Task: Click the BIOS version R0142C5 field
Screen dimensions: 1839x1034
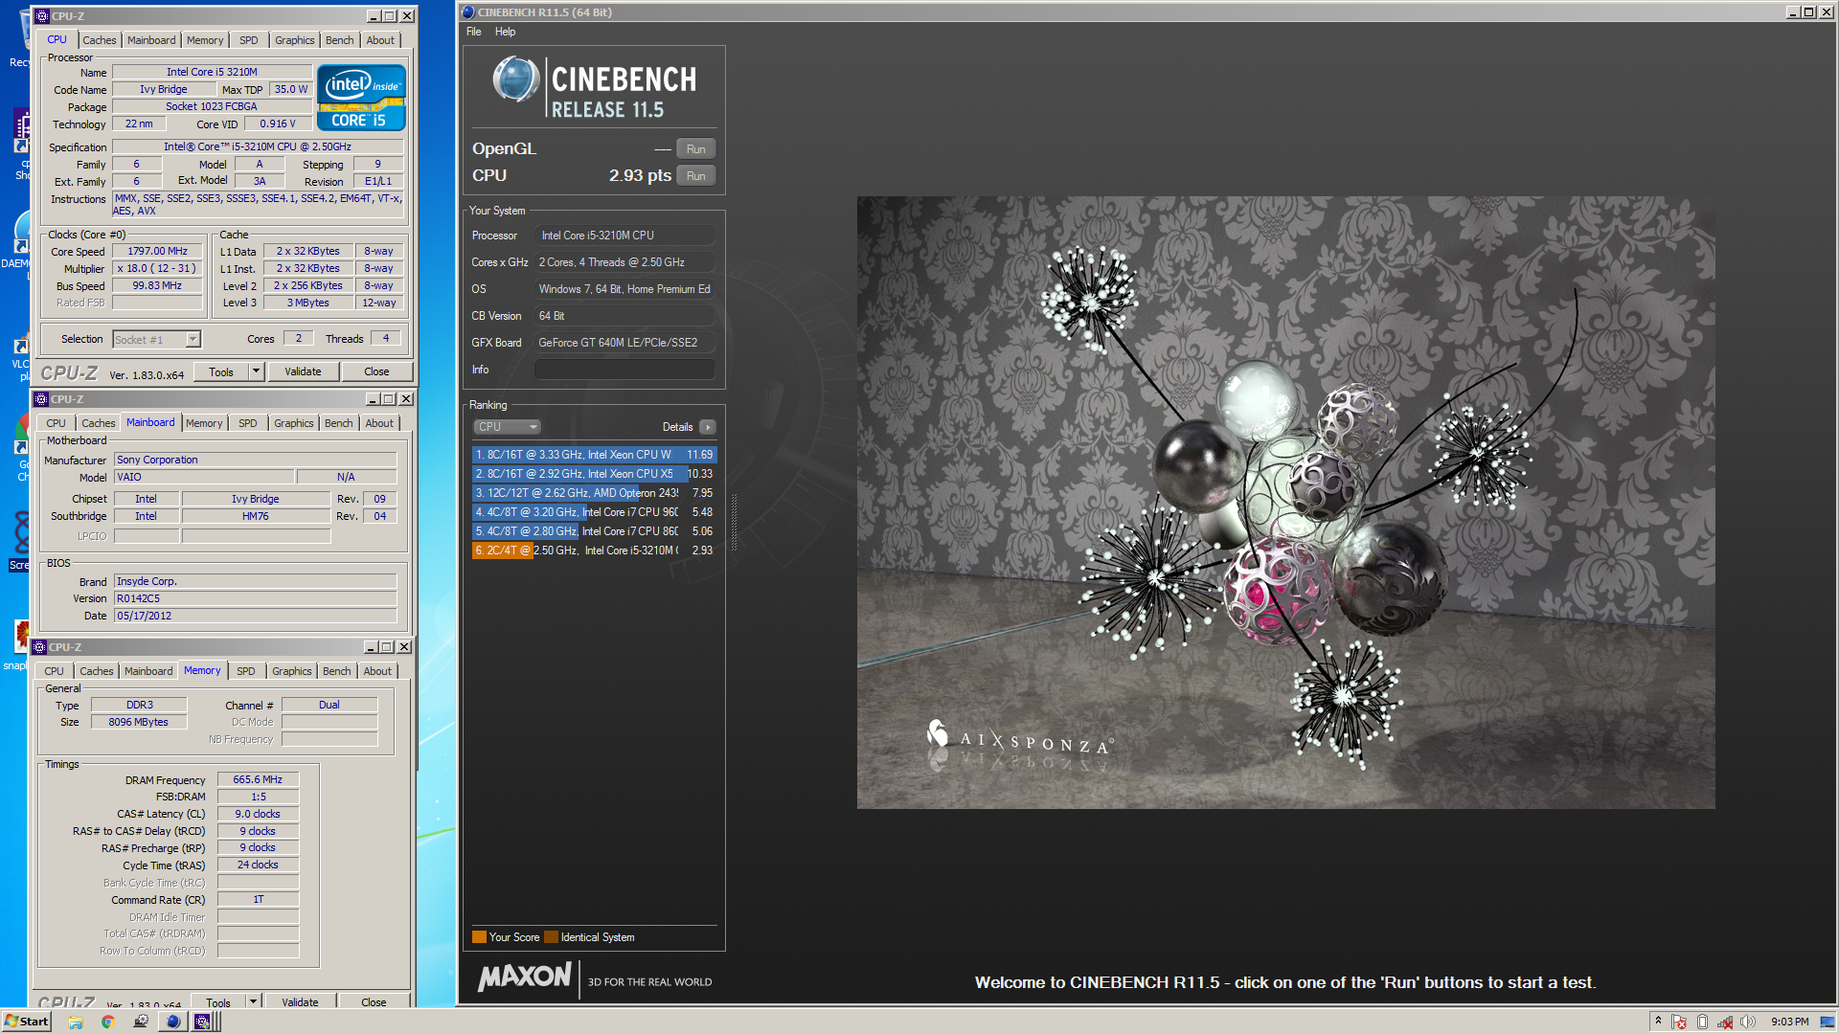Action: click(256, 598)
